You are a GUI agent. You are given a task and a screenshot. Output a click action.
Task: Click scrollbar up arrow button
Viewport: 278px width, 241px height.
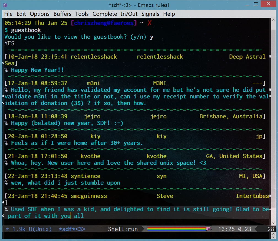click(x=273, y=21)
